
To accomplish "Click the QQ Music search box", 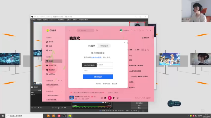I will tap(85, 30).
